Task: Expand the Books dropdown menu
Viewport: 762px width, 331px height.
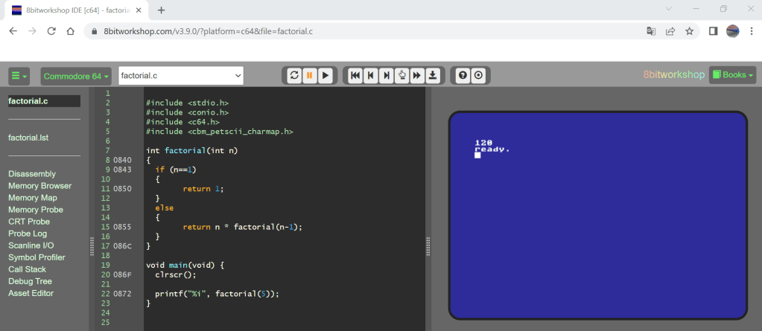Action: pyautogui.click(x=732, y=75)
